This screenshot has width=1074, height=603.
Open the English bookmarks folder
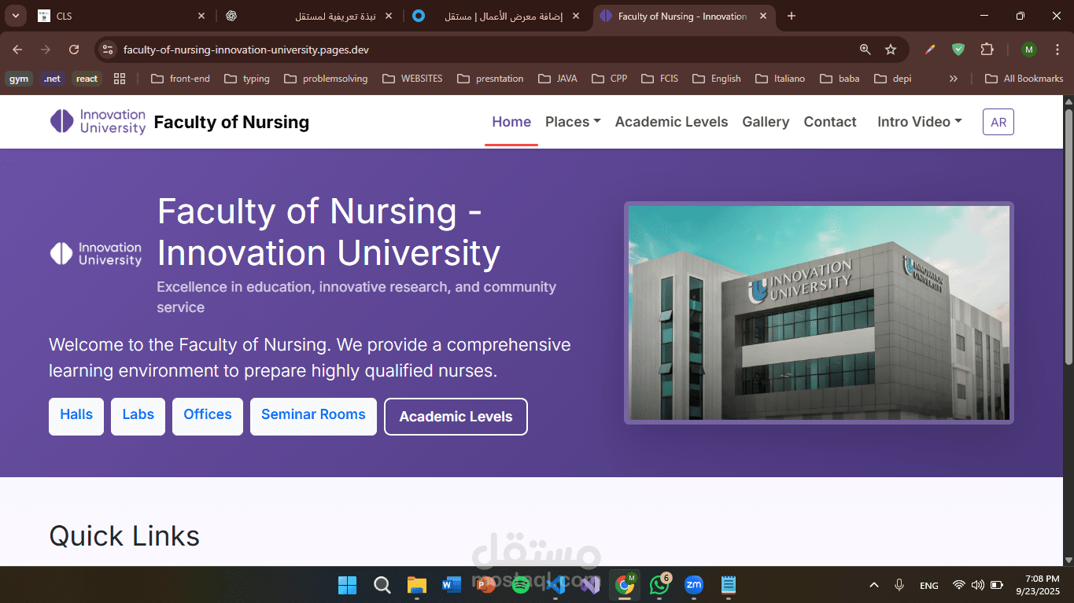pyautogui.click(x=716, y=79)
